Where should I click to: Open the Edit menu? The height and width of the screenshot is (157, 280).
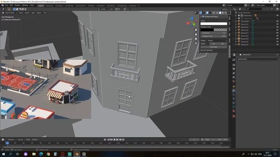point(11,5)
